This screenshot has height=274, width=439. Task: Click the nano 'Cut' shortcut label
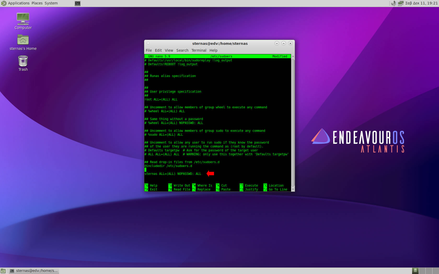224,186
